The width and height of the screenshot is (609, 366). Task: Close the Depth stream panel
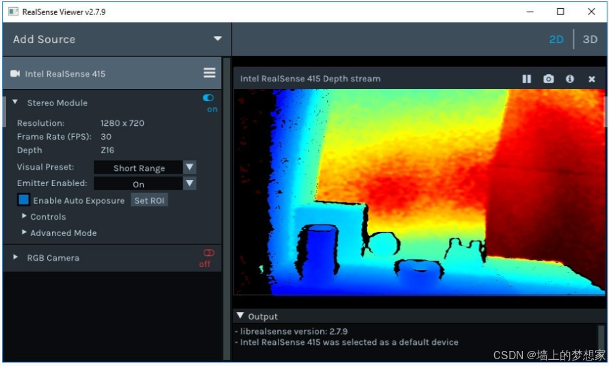tap(591, 79)
